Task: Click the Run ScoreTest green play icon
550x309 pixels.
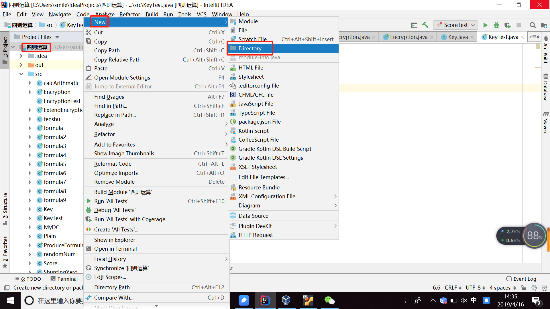Action: click(x=485, y=25)
